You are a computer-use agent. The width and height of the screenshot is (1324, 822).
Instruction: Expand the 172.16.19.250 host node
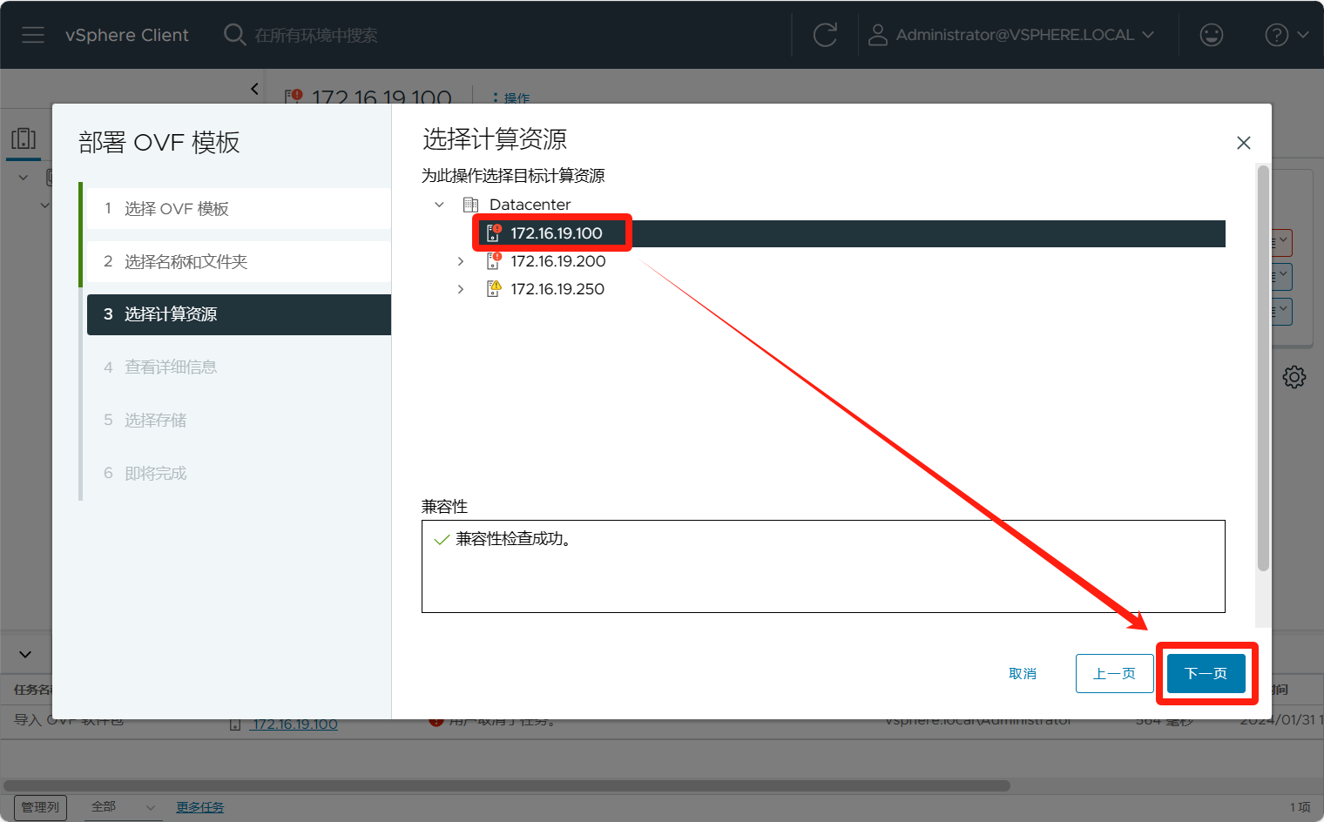pyautogui.click(x=461, y=289)
